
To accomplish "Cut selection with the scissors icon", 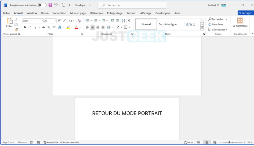I will [16, 19].
